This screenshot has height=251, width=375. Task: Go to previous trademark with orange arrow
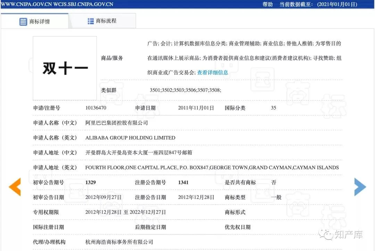pos(15,187)
